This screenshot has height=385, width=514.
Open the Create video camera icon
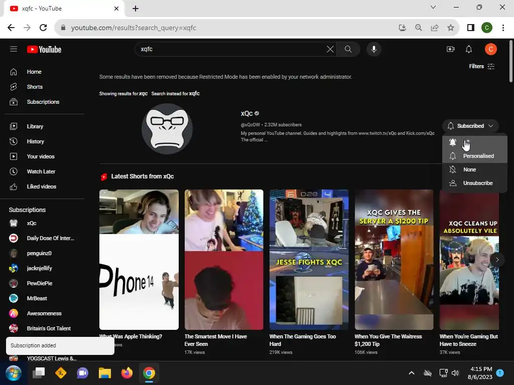(x=451, y=49)
